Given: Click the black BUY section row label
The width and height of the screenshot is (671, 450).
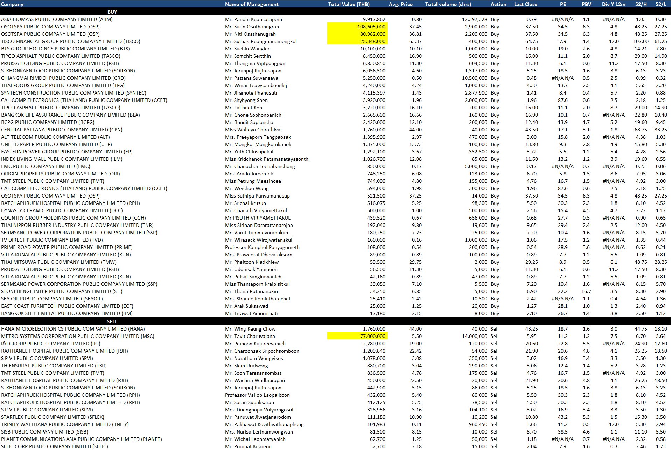Looking at the screenshot, I should (x=112, y=12).
